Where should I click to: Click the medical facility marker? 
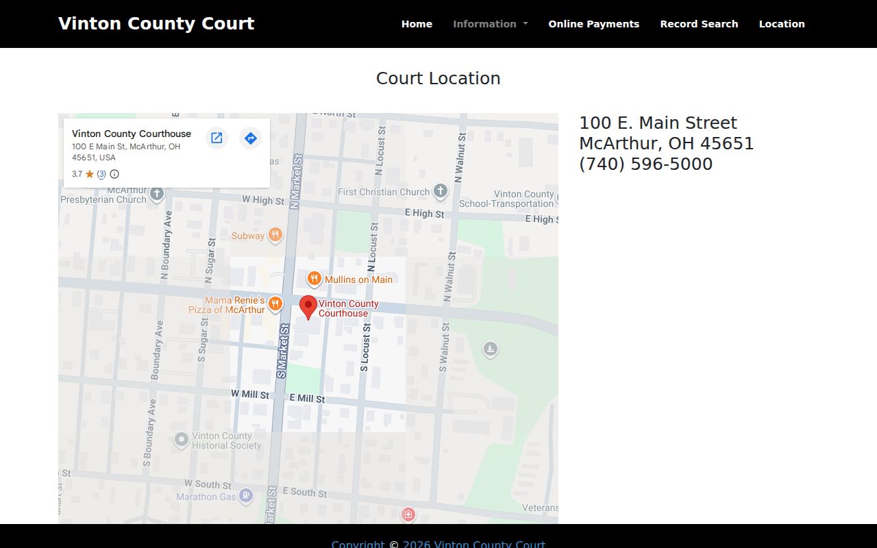[x=408, y=514]
